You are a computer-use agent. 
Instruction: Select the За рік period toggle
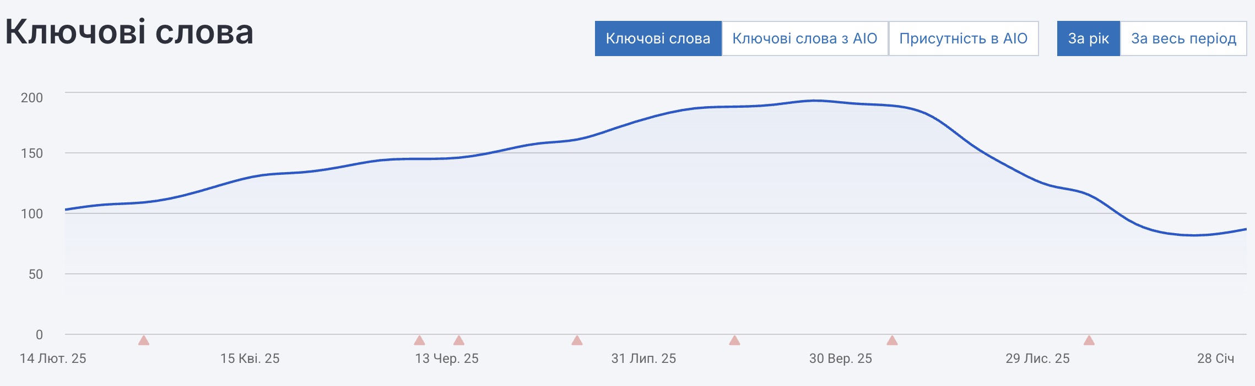pos(1088,38)
